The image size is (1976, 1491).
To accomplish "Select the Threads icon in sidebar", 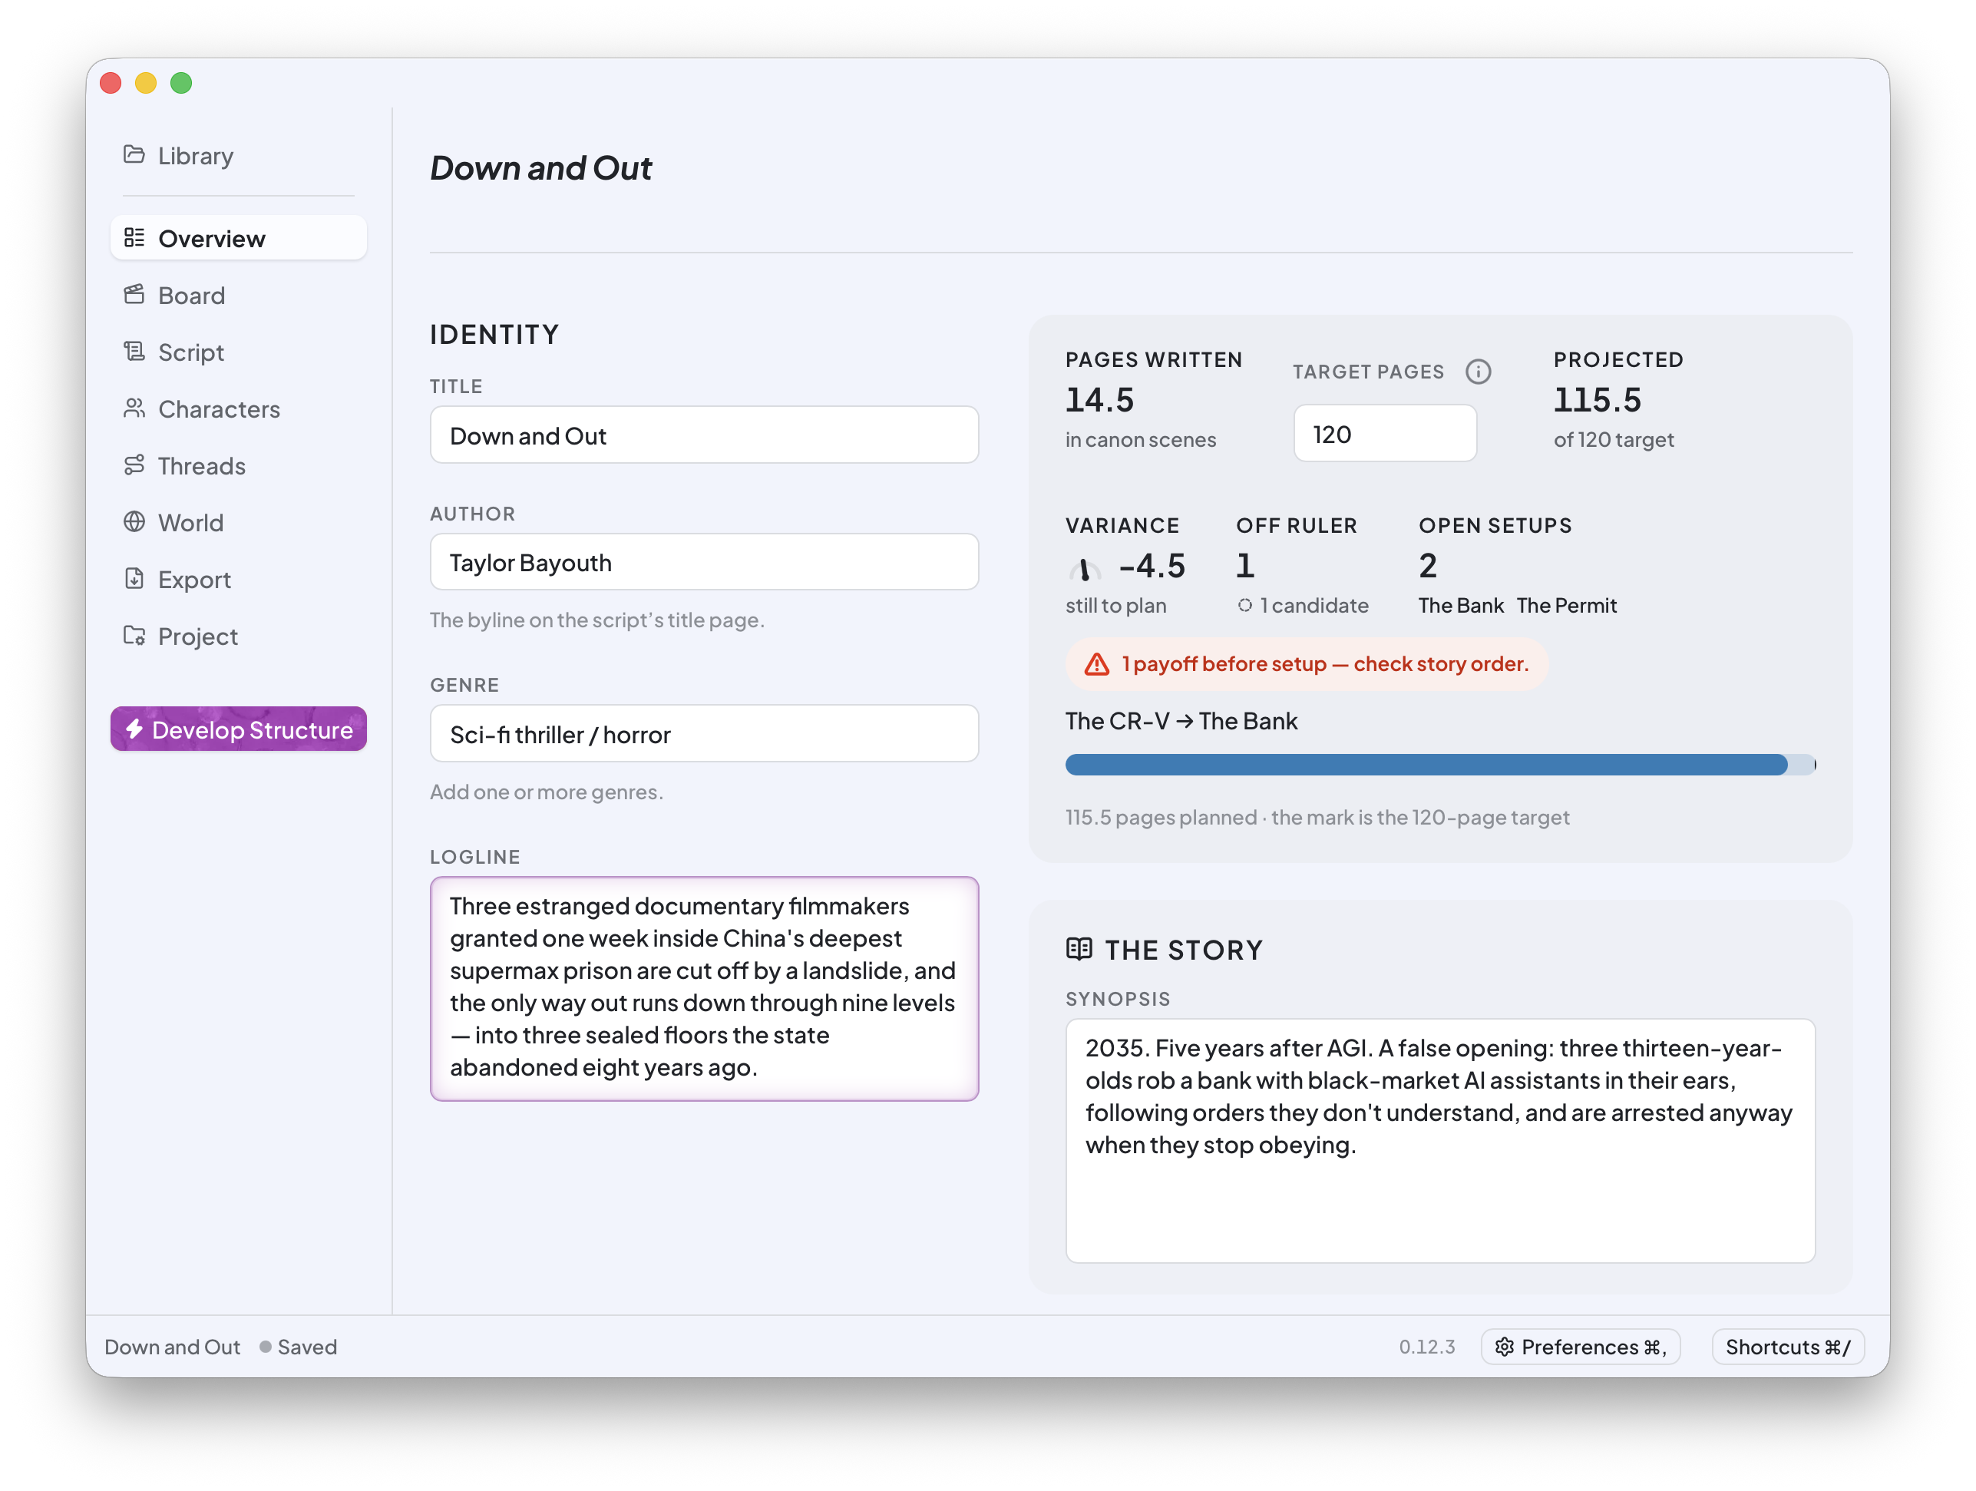I will tap(134, 464).
